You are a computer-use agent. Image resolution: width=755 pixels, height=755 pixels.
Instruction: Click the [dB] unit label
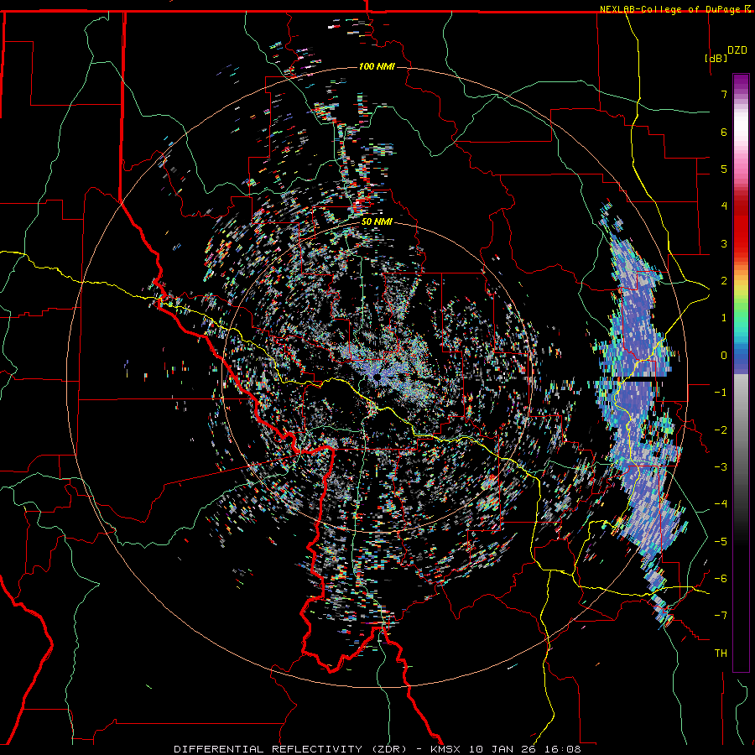[x=716, y=58]
